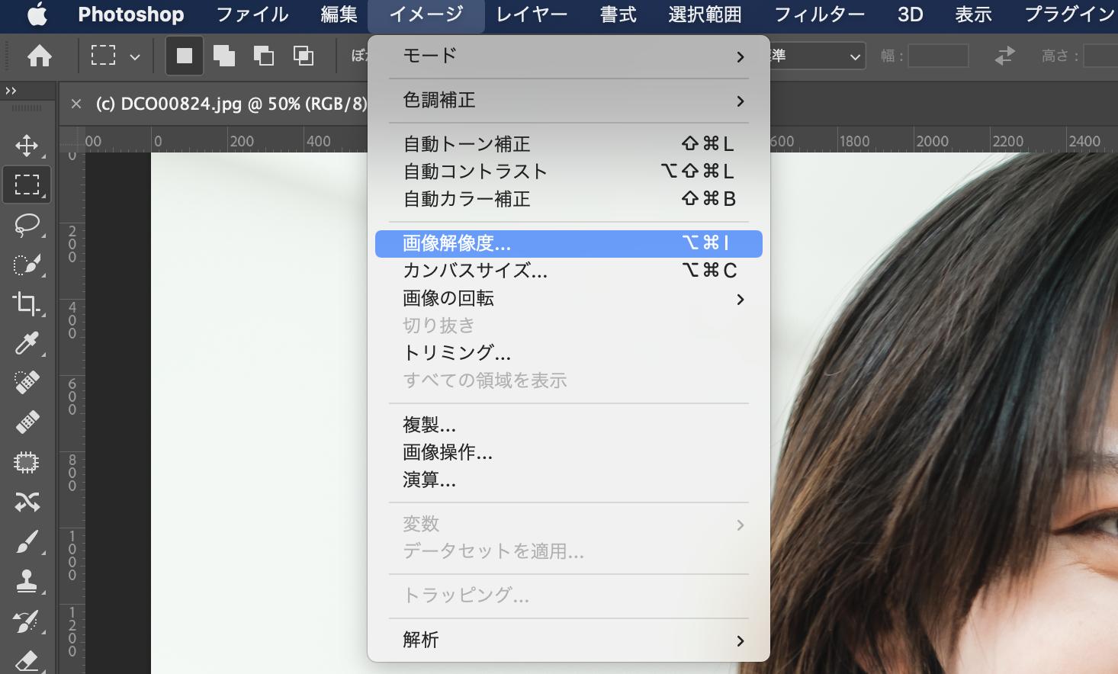Choose the Intersect with Selection mode icon
This screenshot has height=674, width=1118.
tap(304, 56)
